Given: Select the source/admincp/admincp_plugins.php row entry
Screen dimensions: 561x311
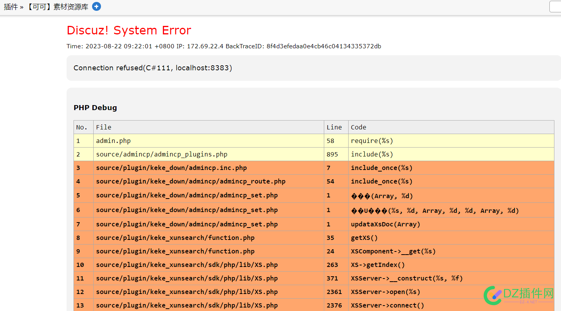Looking at the screenshot, I should [x=162, y=155].
